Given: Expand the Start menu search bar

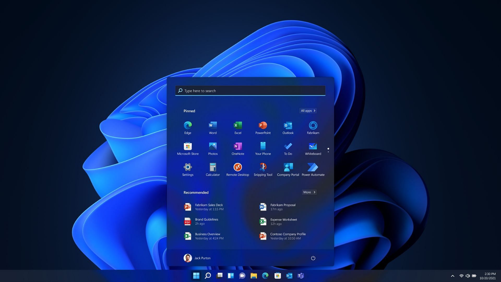Looking at the screenshot, I should (x=250, y=90).
